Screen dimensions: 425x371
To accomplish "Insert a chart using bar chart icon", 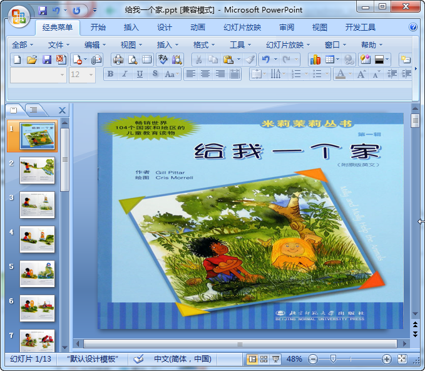I will 315,60.
